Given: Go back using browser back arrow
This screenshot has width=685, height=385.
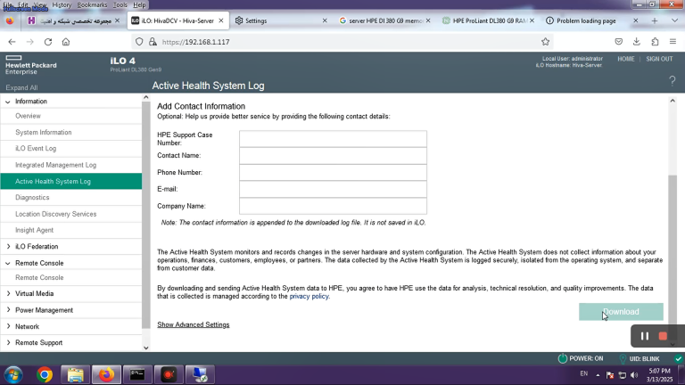Looking at the screenshot, I should tap(12, 42).
